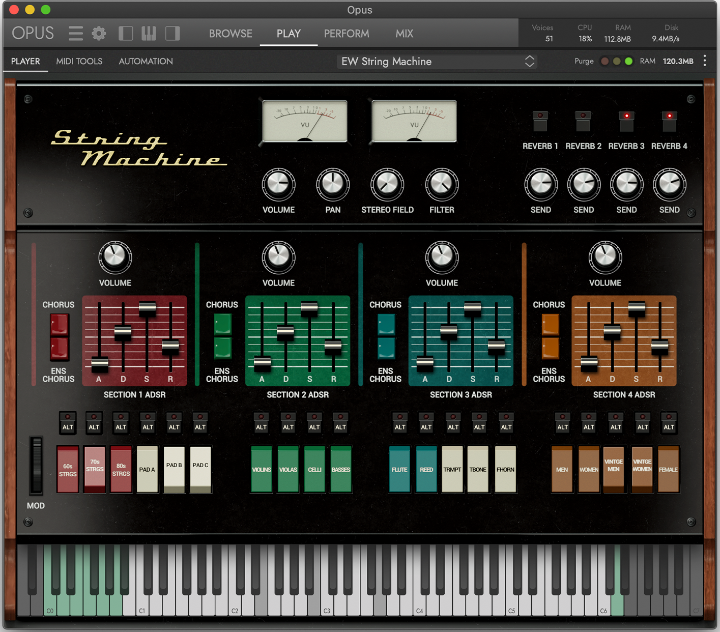Click the green Purge indicator dot
The image size is (720, 632).
629,61
